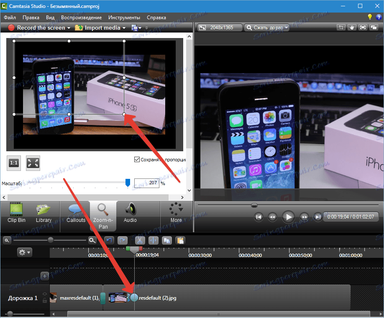Click the preview playback seek handle
384x318 pixels.
click(x=254, y=205)
